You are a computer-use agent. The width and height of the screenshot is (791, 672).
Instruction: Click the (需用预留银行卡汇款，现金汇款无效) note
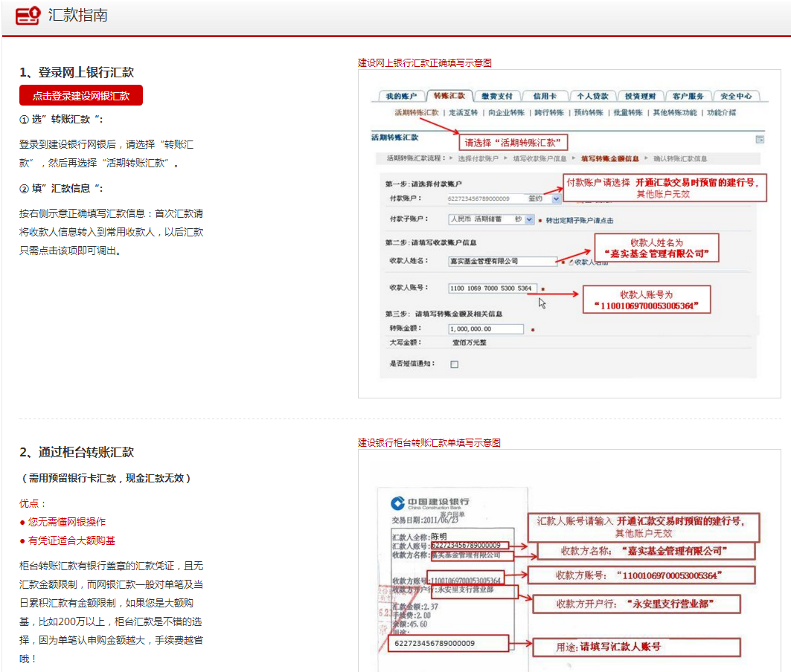pyautogui.click(x=106, y=478)
